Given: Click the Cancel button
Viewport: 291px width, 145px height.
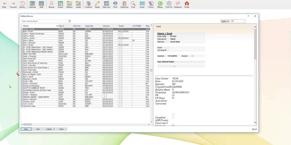Looking at the screenshot, I should (x=254, y=129).
